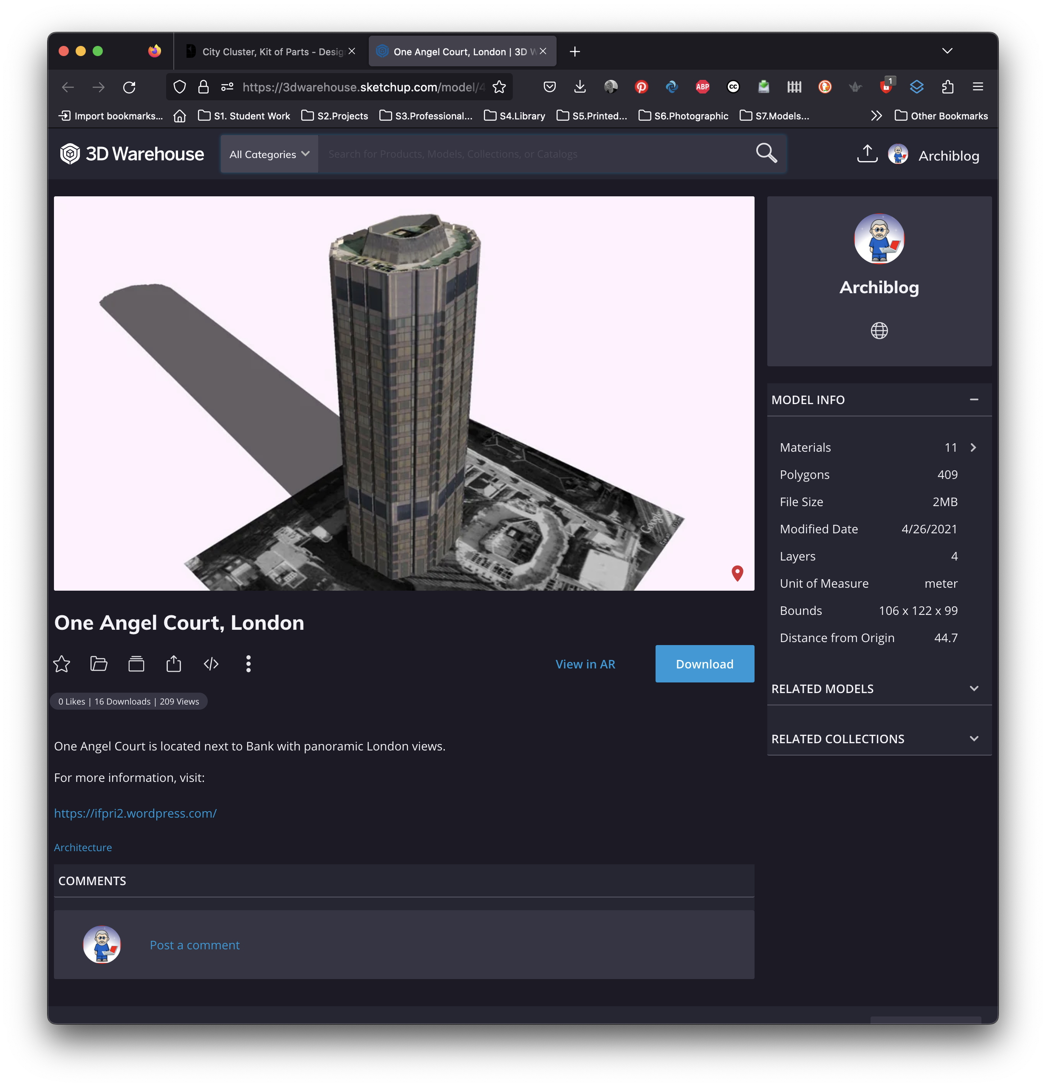Collapse the MODEL INFO section
The image size is (1046, 1087).
[x=974, y=399]
